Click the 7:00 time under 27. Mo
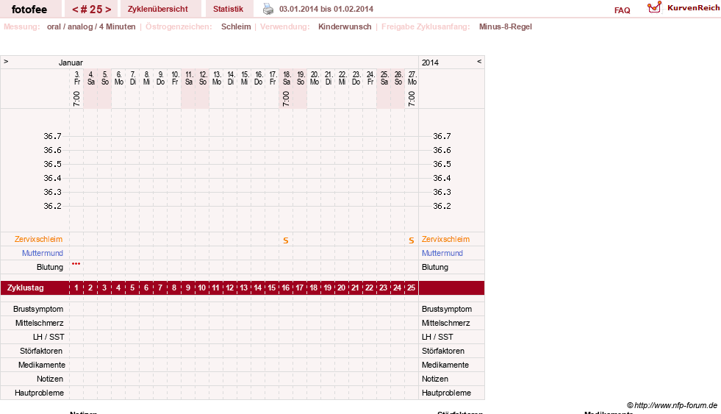Screen dimensions: 721x414 [412, 99]
